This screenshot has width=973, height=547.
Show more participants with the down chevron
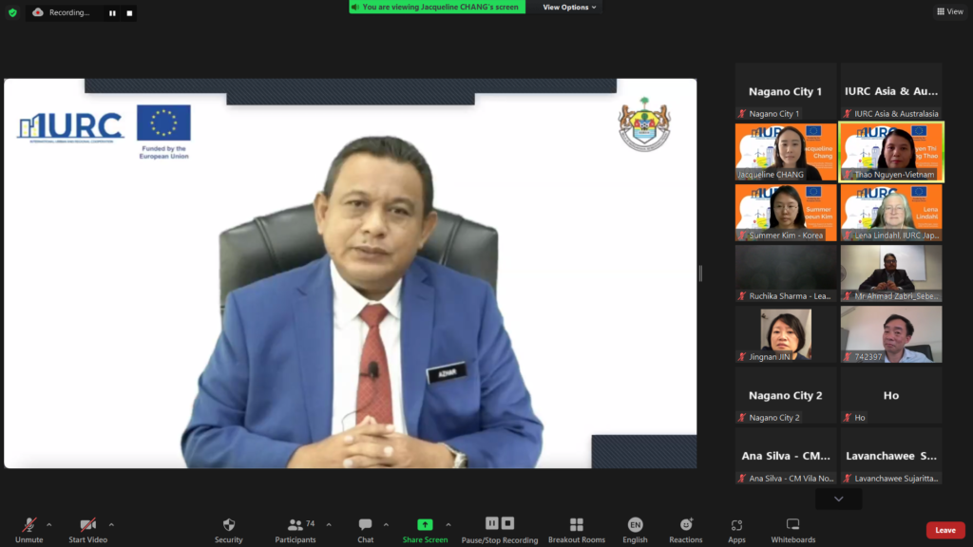tap(838, 499)
